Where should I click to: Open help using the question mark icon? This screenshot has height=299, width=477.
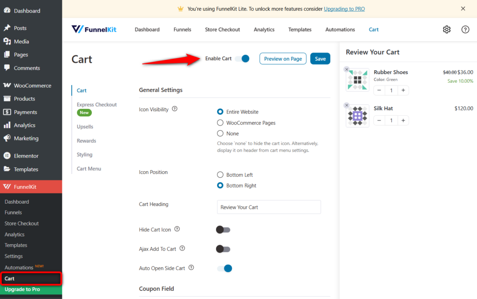[465, 29]
